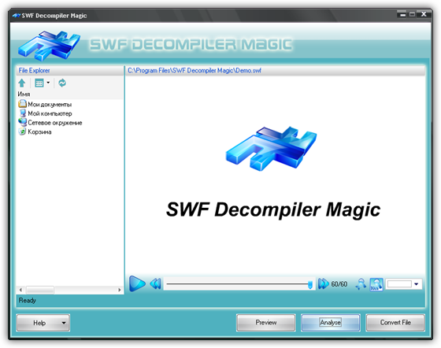
Task: Click the horizontal scrollbar thumb
Action: click(40, 290)
